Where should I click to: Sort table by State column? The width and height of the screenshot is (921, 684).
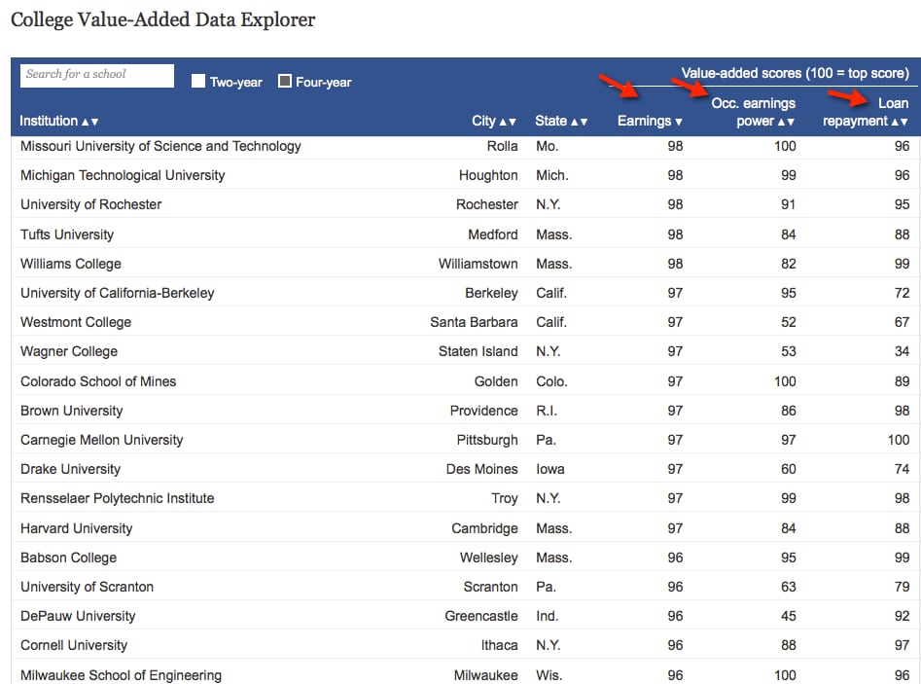pos(561,121)
